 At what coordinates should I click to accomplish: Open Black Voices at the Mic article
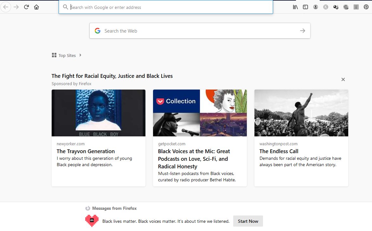(x=194, y=159)
